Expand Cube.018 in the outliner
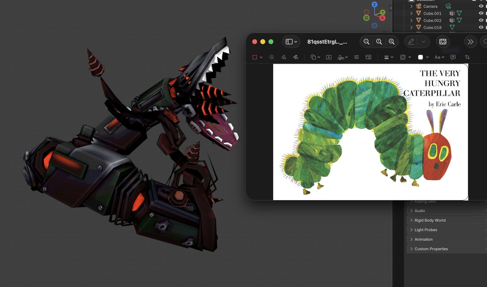This screenshot has height=287, width=487. click(411, 28)
